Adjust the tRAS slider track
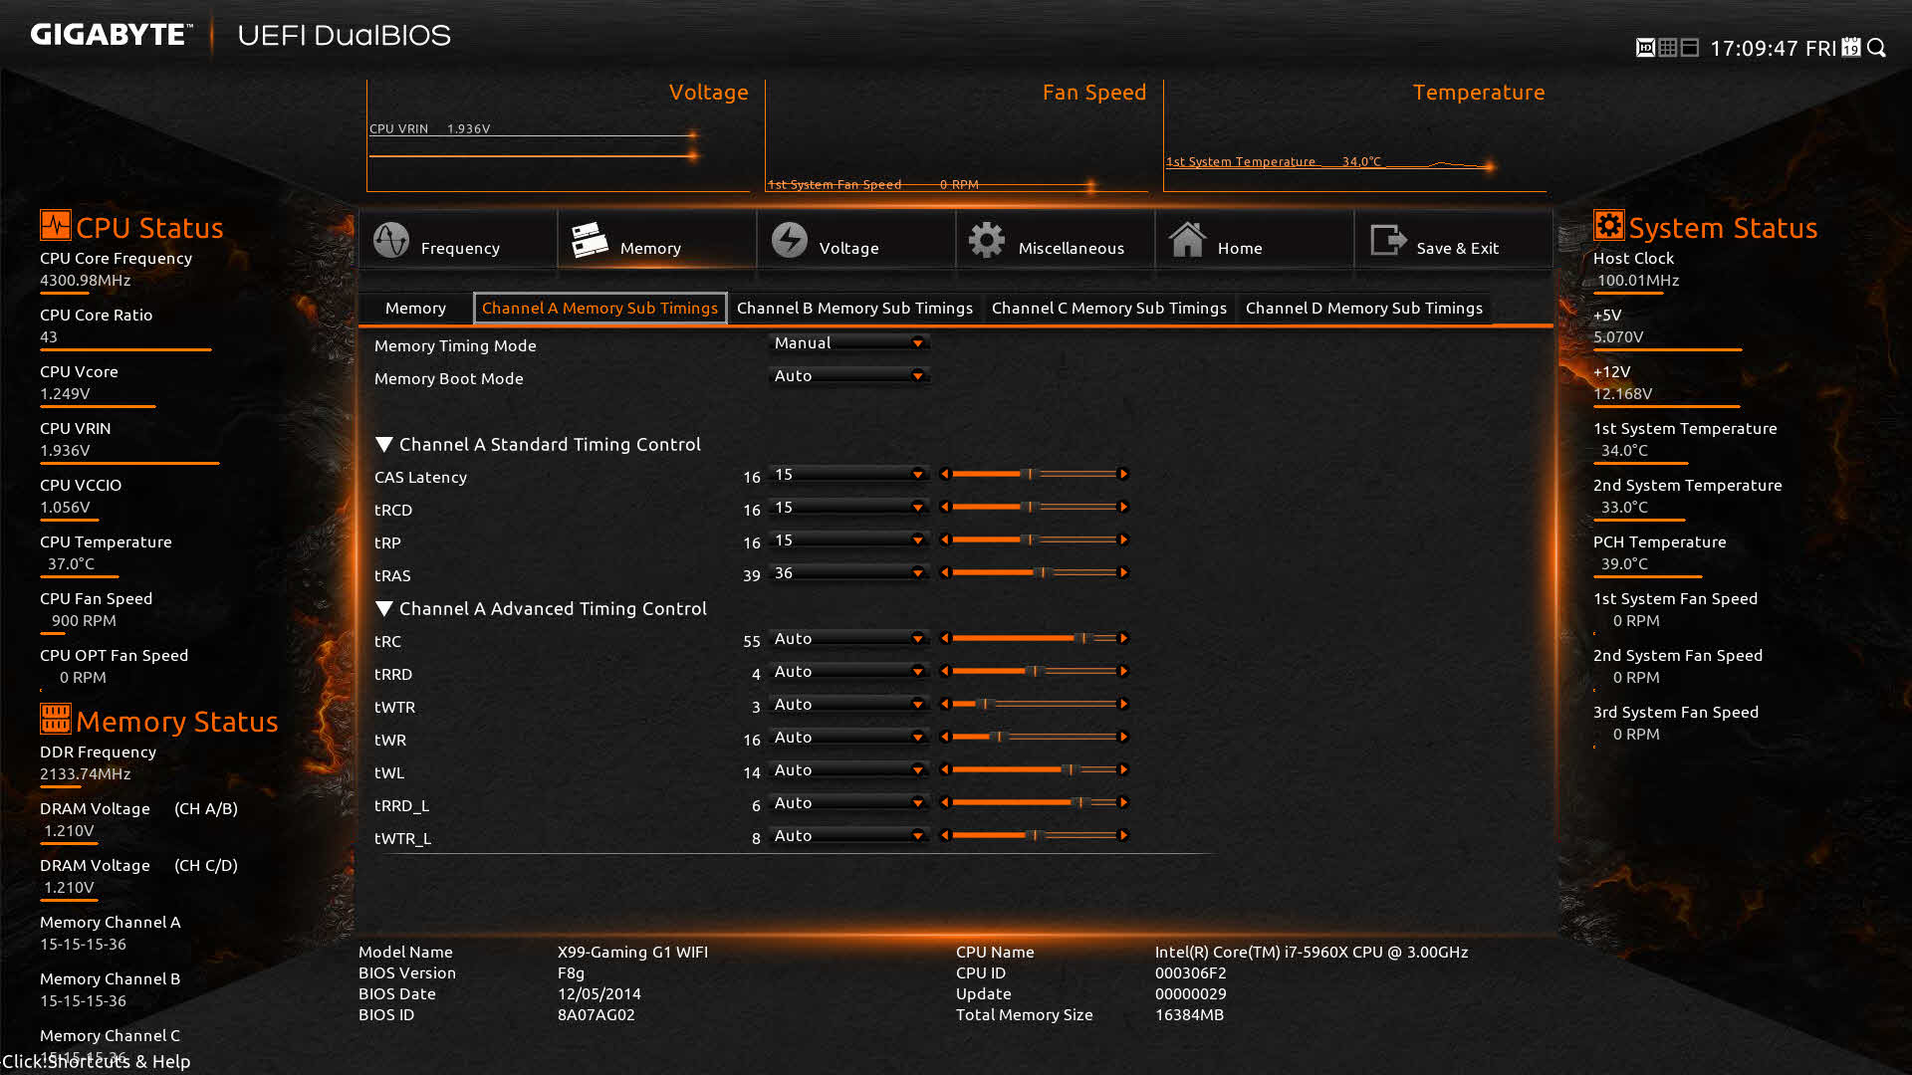The width and height of the screenshot is (1912, 1075). (x=1034, y=572)
